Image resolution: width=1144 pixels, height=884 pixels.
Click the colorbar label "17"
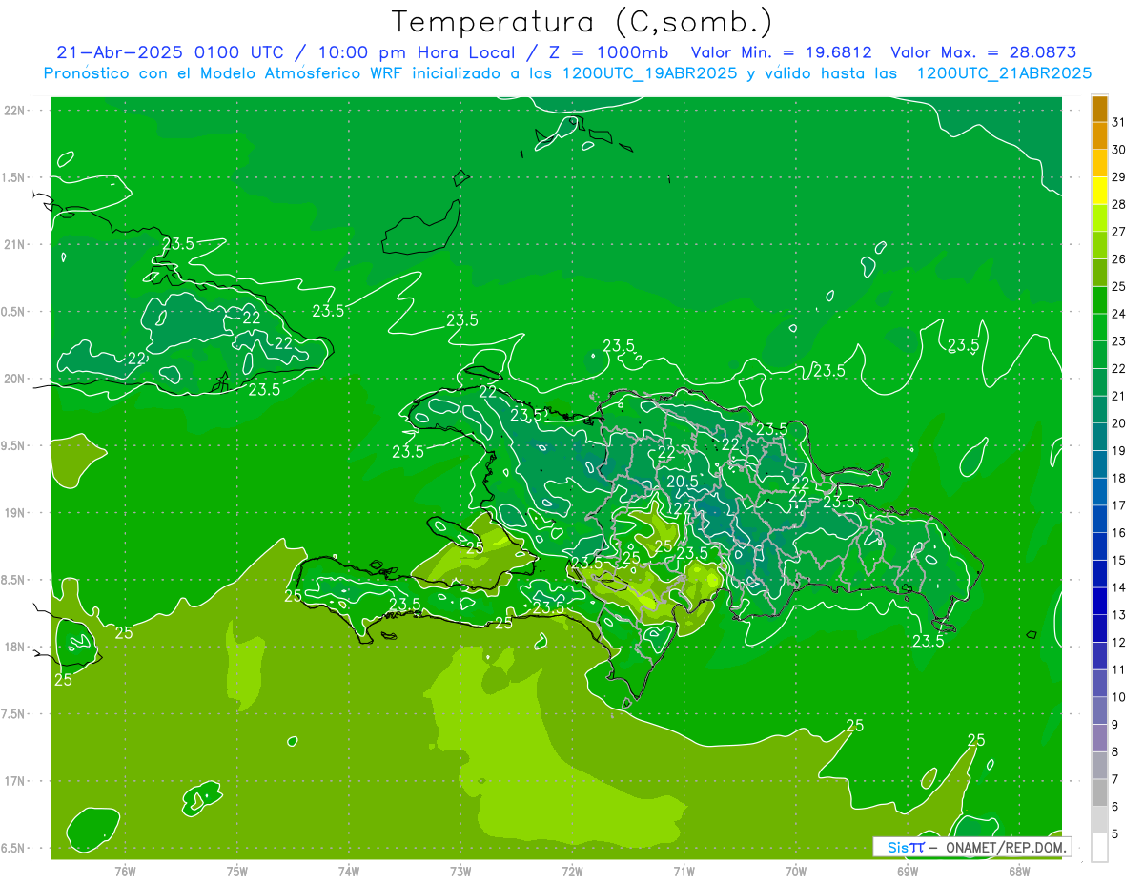click(1118, 505)
